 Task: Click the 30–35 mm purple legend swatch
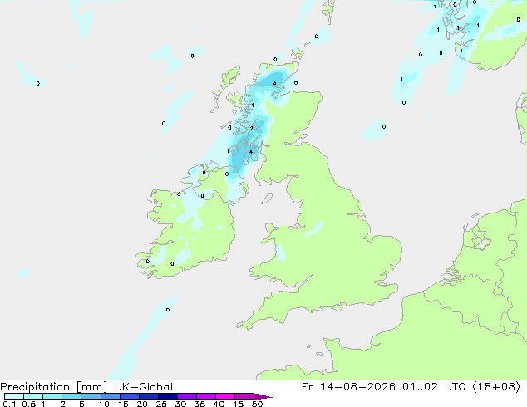click(x=187, y=396)
